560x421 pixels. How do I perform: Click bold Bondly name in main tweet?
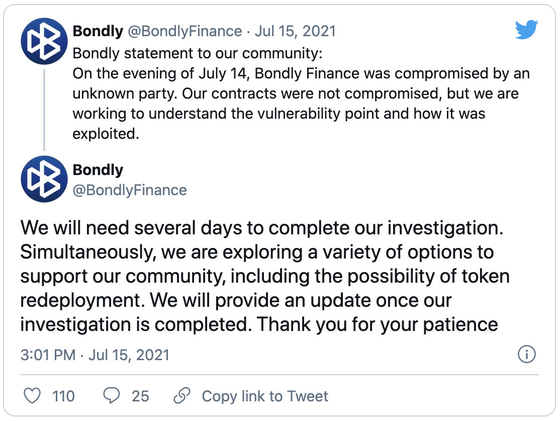coord(98,170)
